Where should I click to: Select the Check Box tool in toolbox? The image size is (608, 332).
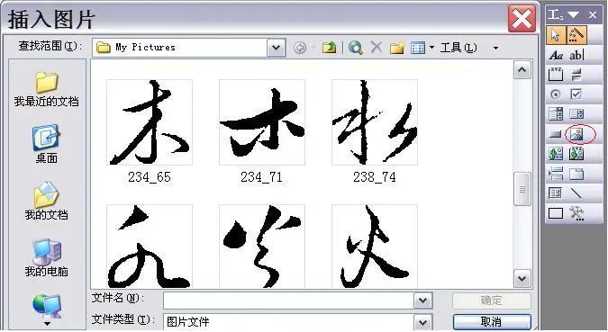coord(576,94)
